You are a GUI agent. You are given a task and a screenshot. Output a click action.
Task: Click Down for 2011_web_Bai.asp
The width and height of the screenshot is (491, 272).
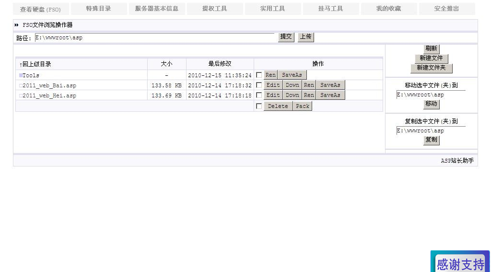click(292, 85)
